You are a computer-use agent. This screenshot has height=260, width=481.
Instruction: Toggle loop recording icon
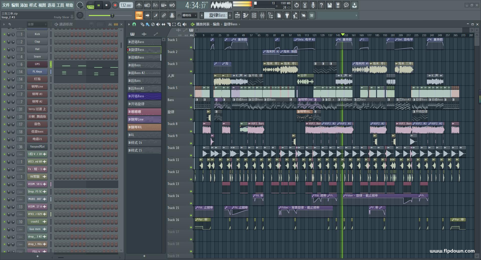[172, 5]
